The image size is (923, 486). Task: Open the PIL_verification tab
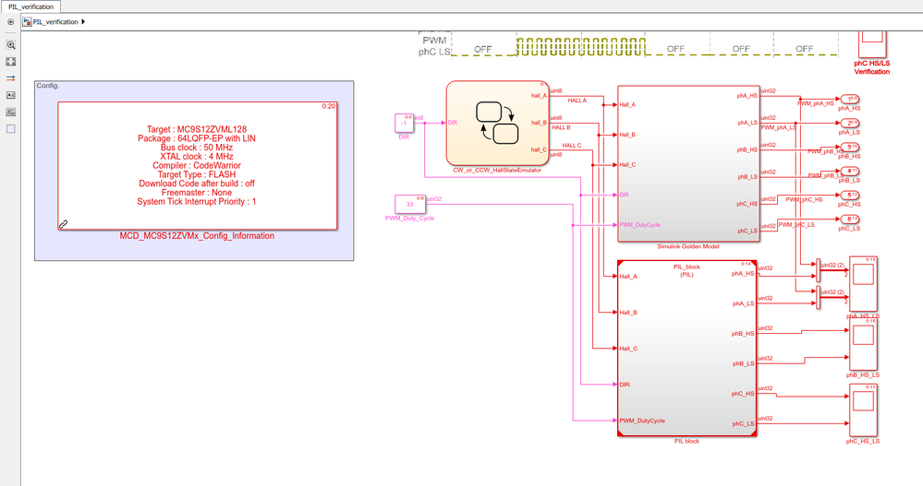pos(30,6)
